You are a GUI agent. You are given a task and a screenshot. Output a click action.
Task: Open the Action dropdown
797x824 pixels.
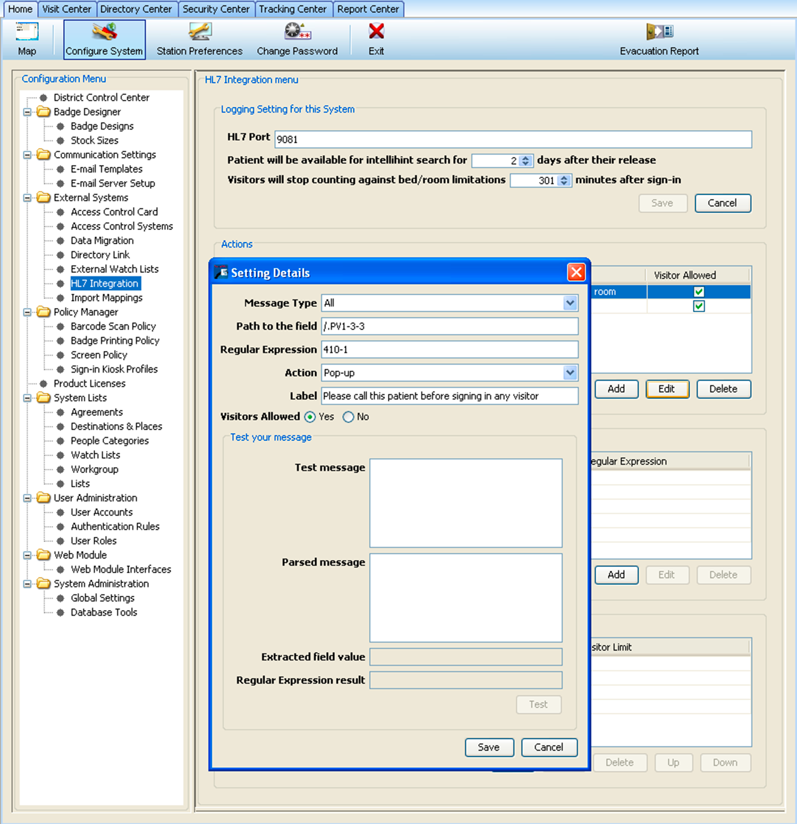(570, 373)
